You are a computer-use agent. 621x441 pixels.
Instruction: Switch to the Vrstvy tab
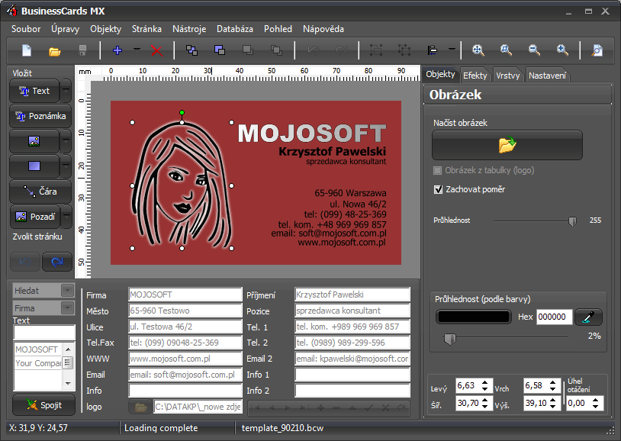coord(508,76)
